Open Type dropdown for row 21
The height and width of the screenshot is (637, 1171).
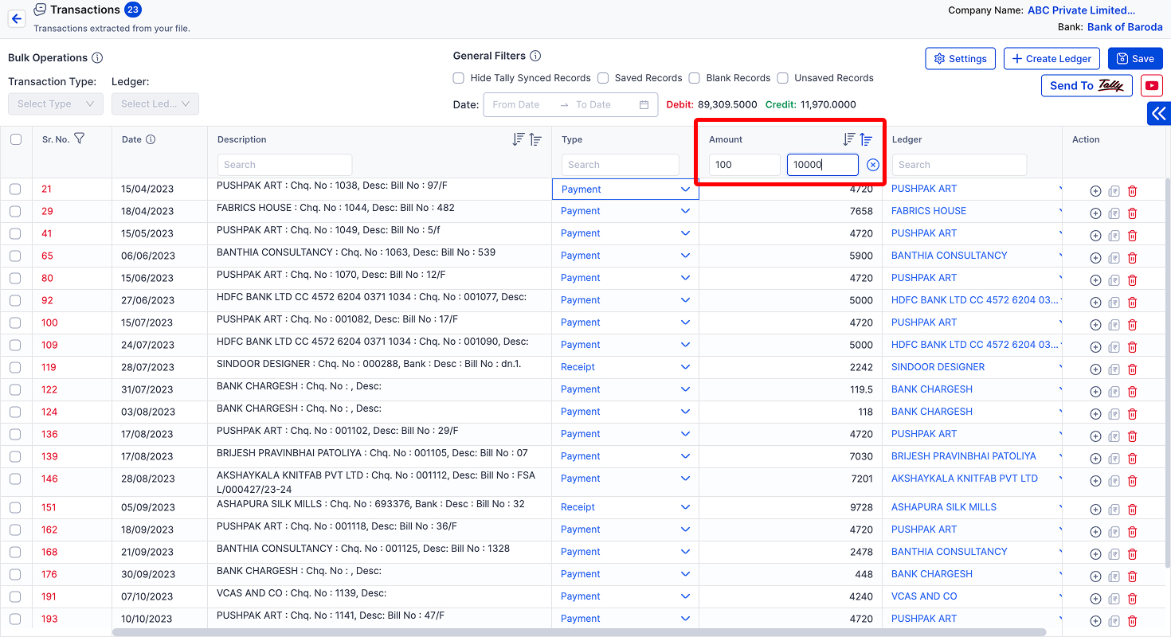(x=625, y=189)
